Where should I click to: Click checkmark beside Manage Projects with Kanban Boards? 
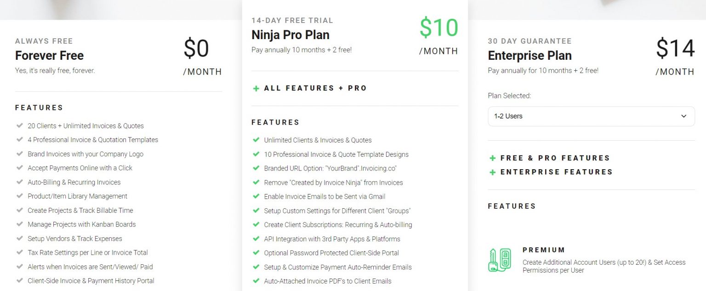19,224
